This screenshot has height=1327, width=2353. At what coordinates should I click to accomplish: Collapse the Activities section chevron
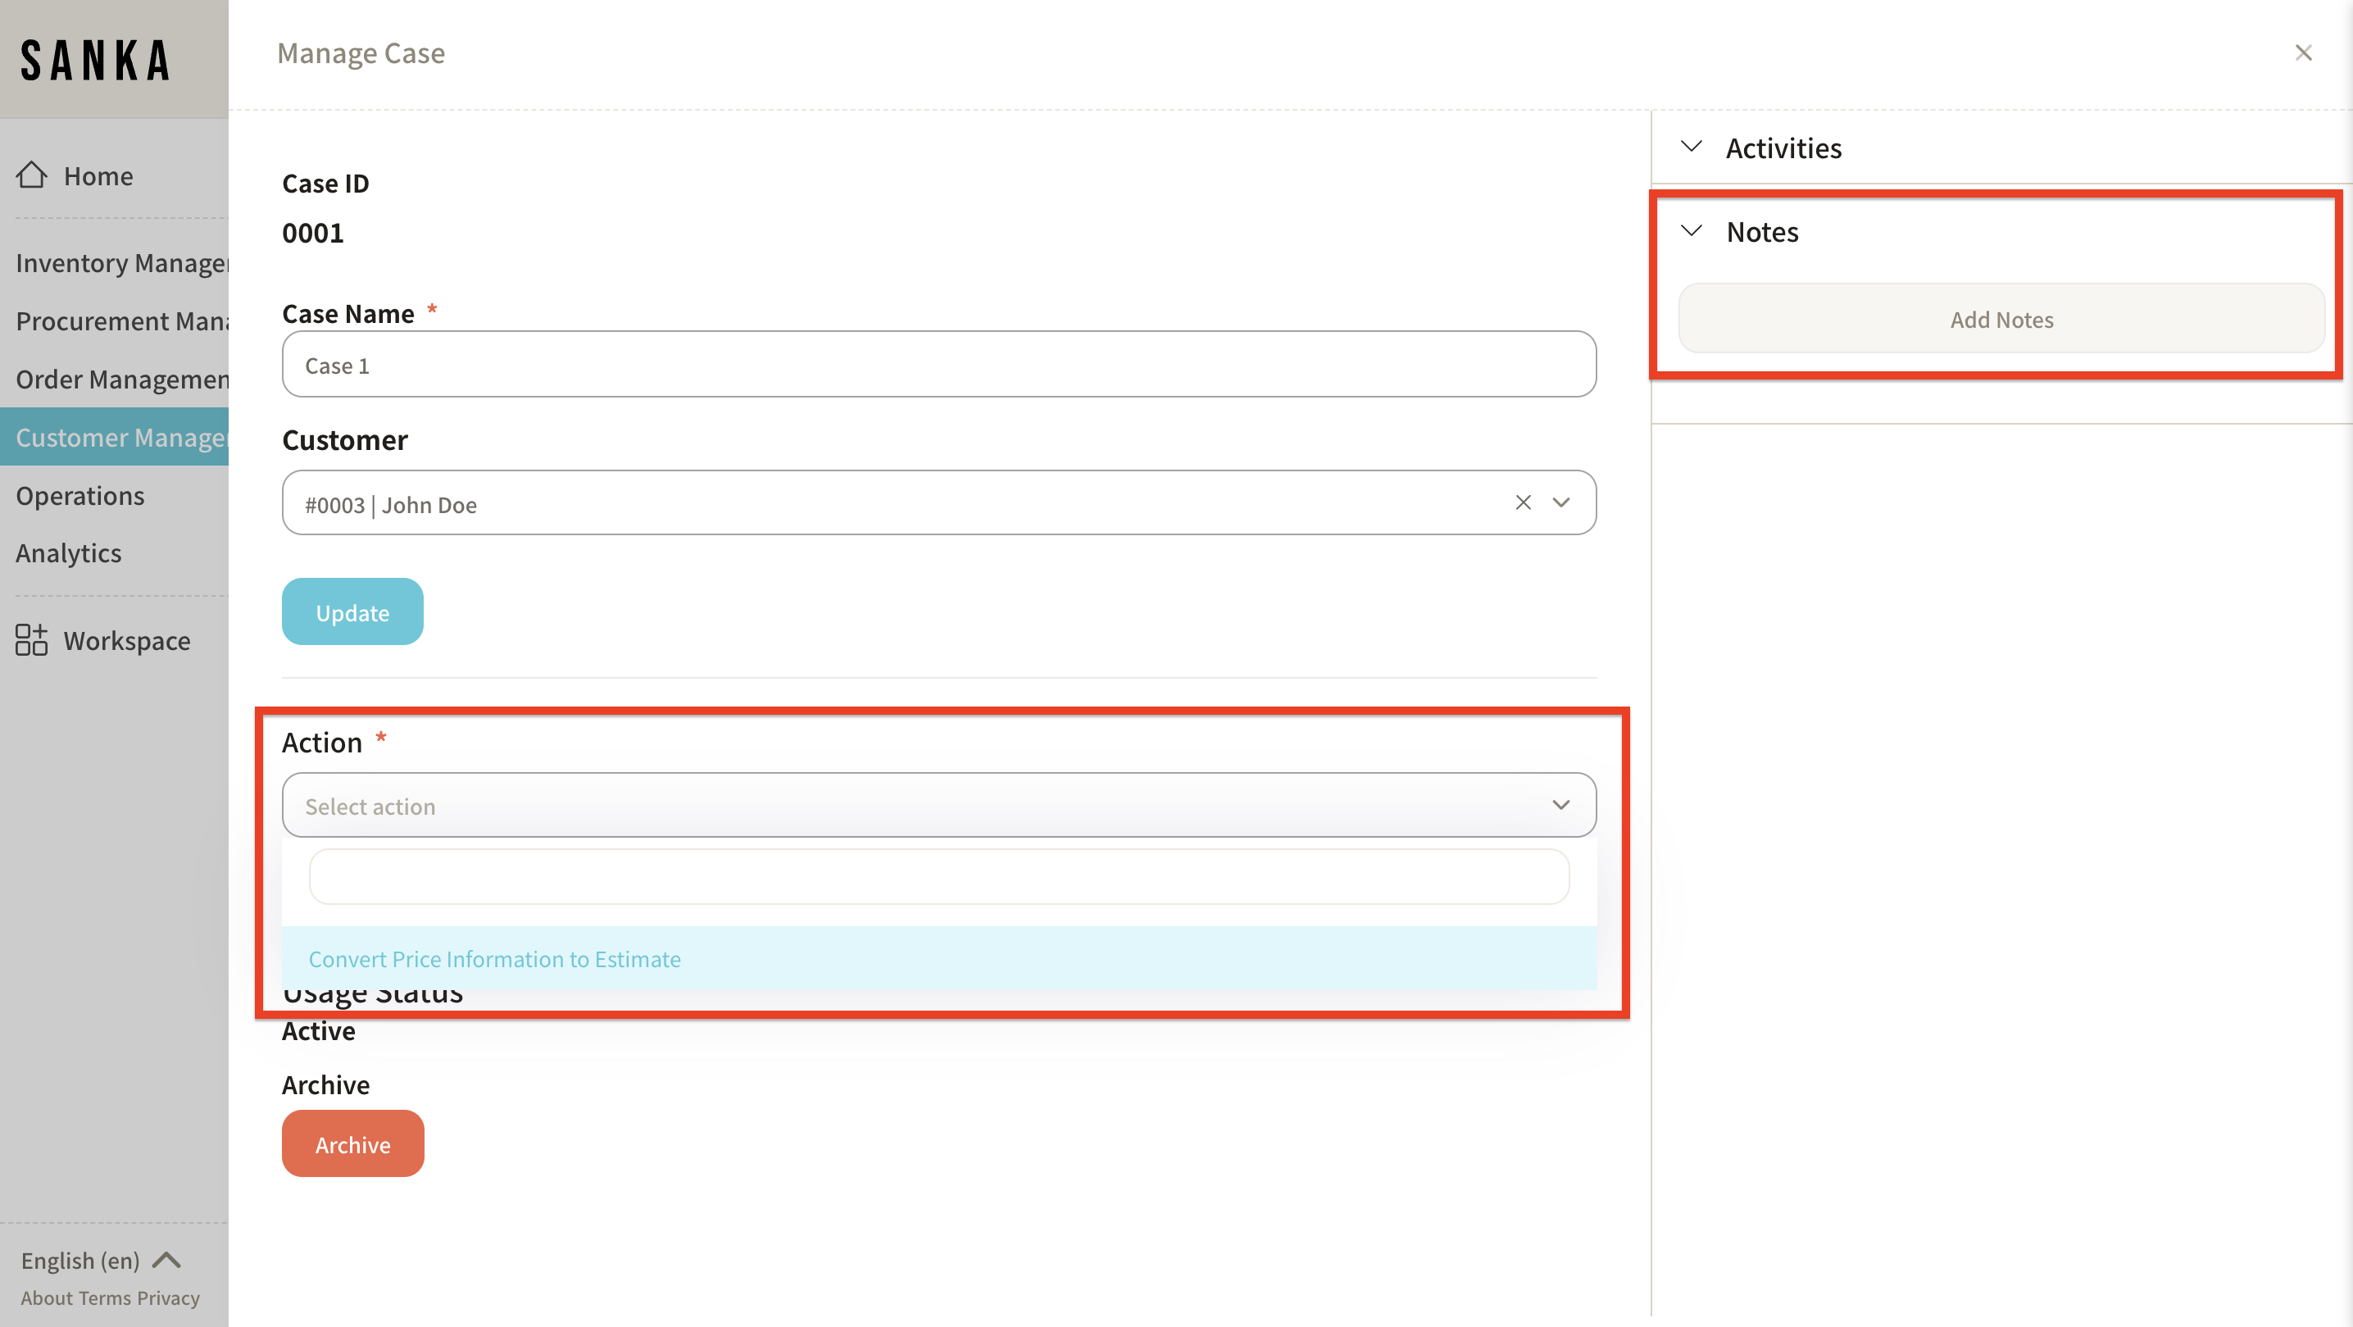[1691, 147]
